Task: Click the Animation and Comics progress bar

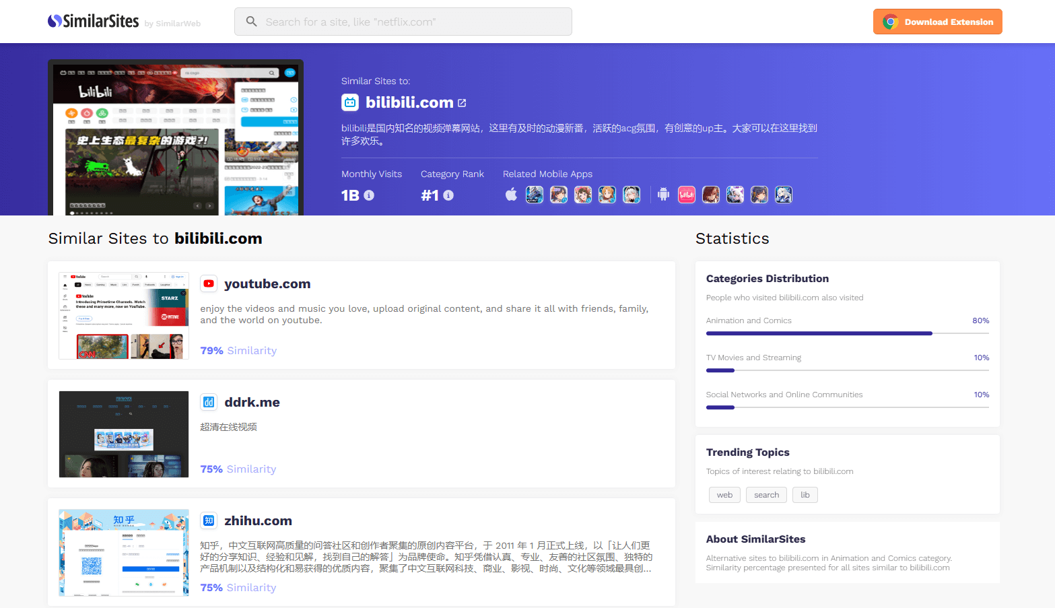Action: point(848,333)
